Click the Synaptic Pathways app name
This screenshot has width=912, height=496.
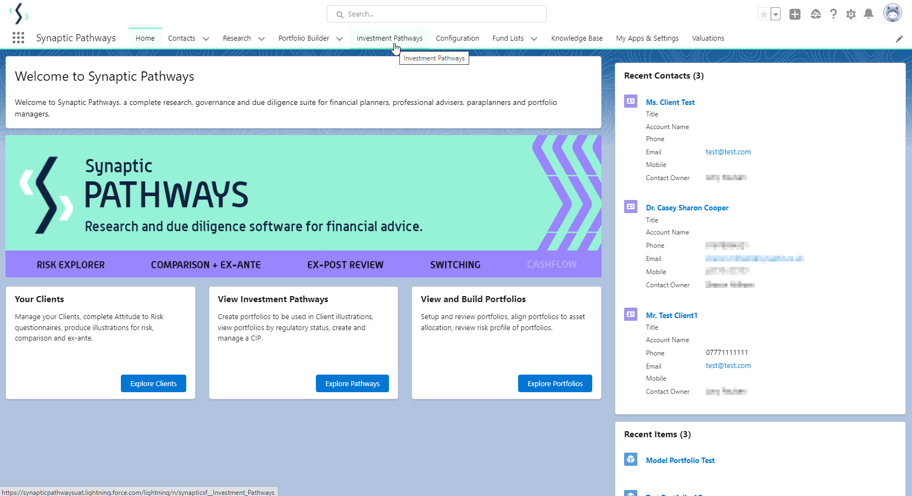click(76, 38)
